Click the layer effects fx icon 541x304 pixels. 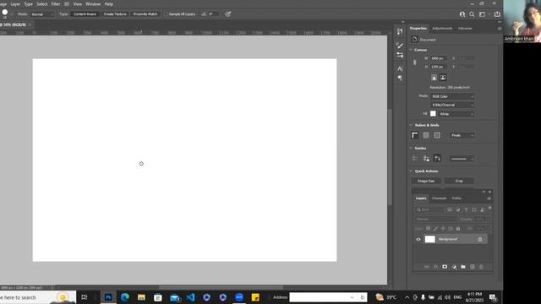click(x=435, y=267)
